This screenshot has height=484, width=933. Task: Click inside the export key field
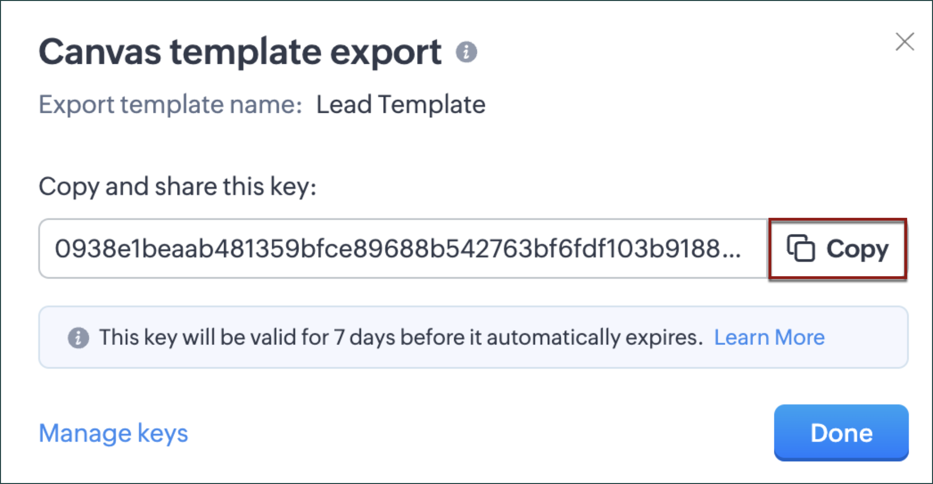click(x=397, y=248)
